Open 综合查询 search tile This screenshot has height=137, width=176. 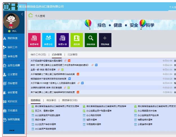(91, 40)
